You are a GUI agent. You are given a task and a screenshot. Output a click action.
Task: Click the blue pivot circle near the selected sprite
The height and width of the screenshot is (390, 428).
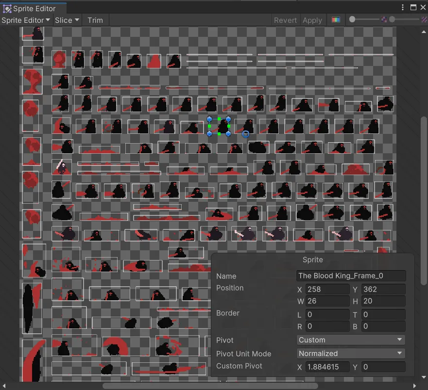246,134
